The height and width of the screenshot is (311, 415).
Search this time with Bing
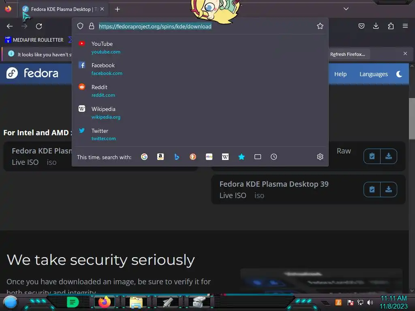pos(177,157)
